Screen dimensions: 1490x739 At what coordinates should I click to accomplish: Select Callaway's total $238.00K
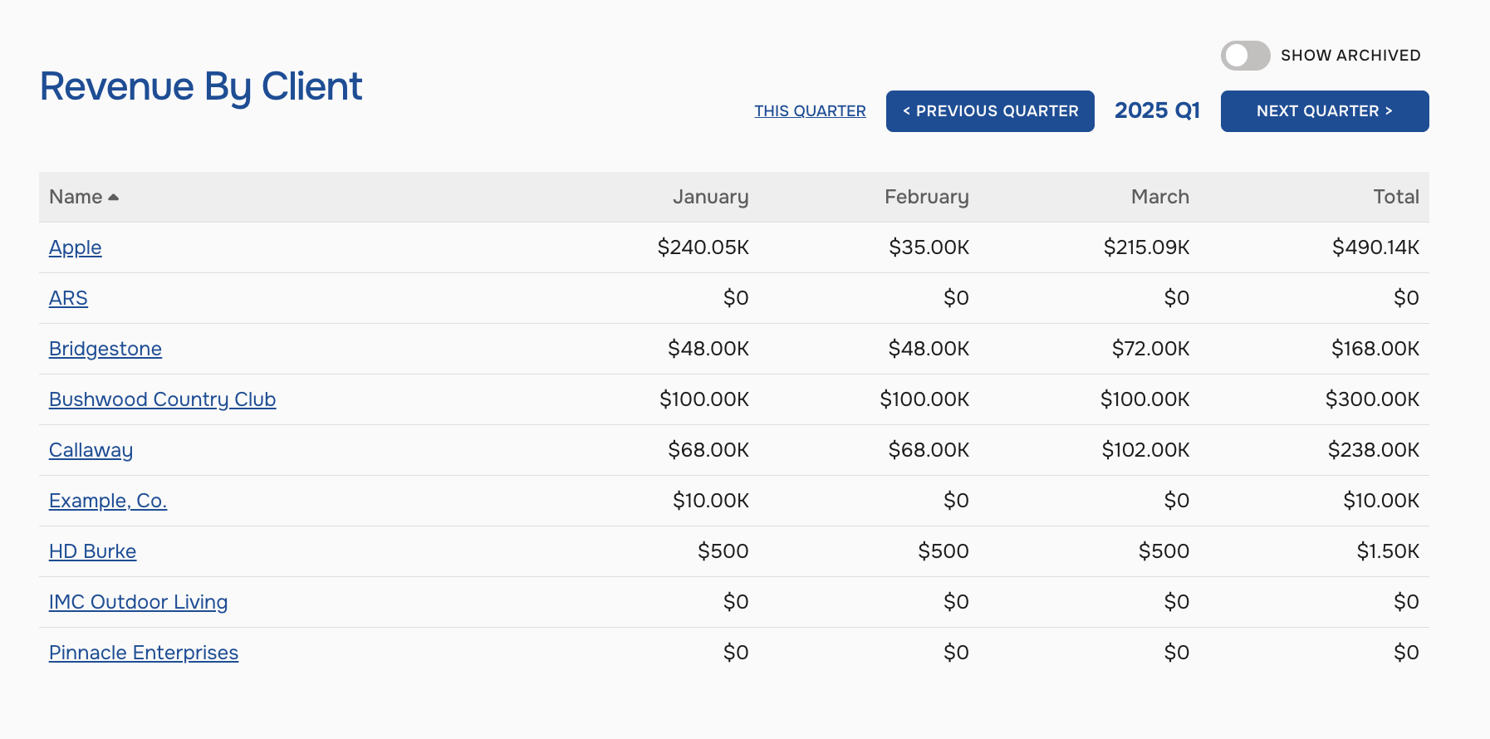coord(1374,450)
